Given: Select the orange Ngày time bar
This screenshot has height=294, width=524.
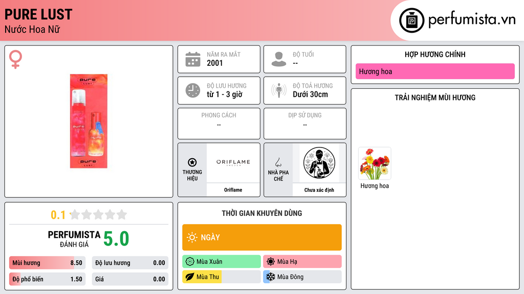Looking at the screenshot, I should (261, 237).
